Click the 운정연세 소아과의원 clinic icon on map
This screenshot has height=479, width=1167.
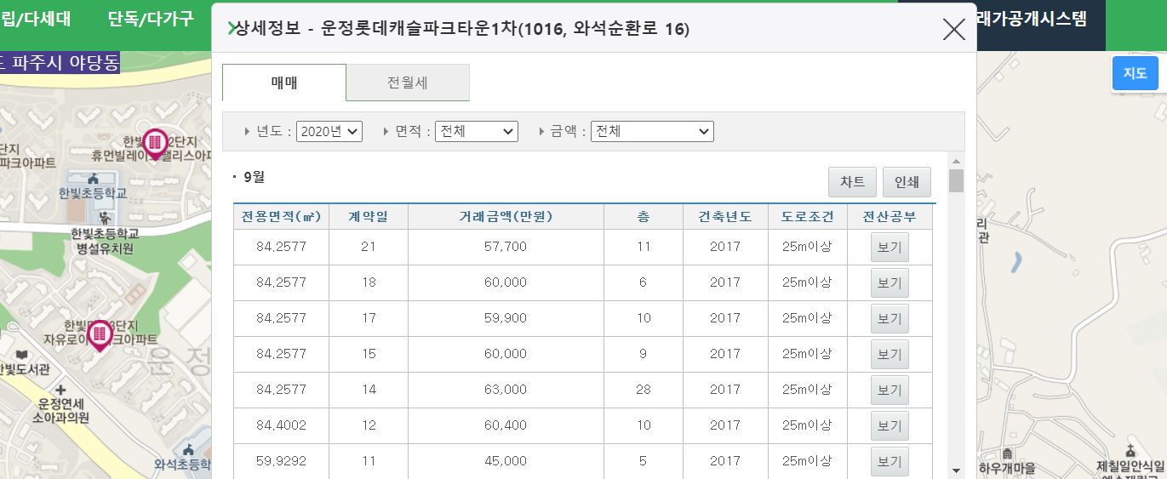pyautogui.click(x=60, y=389)
